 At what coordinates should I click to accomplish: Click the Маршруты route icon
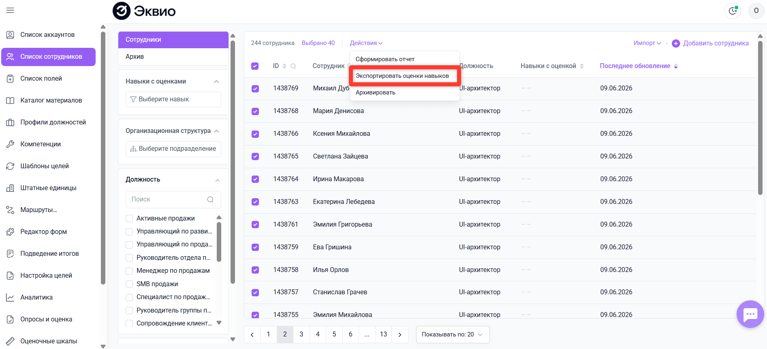coord(10,210)
